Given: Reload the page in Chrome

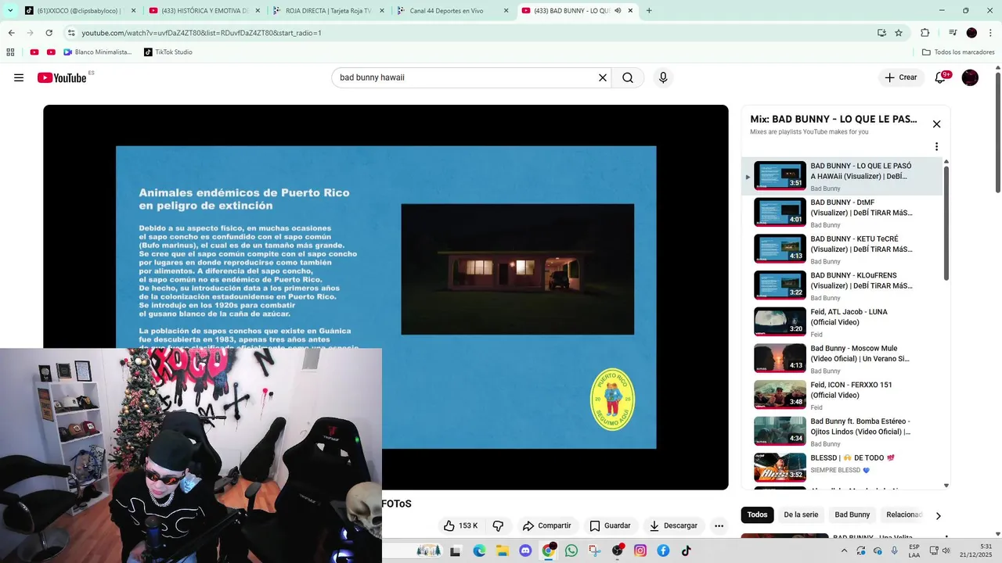Looking at the screenshot, I should 49,33.
